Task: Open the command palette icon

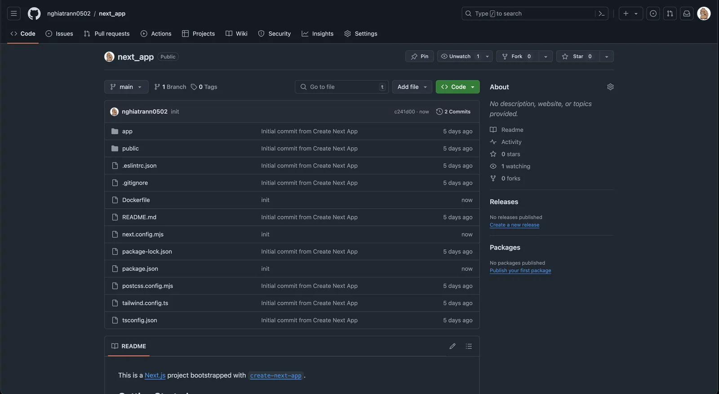Action: [602, 13]
